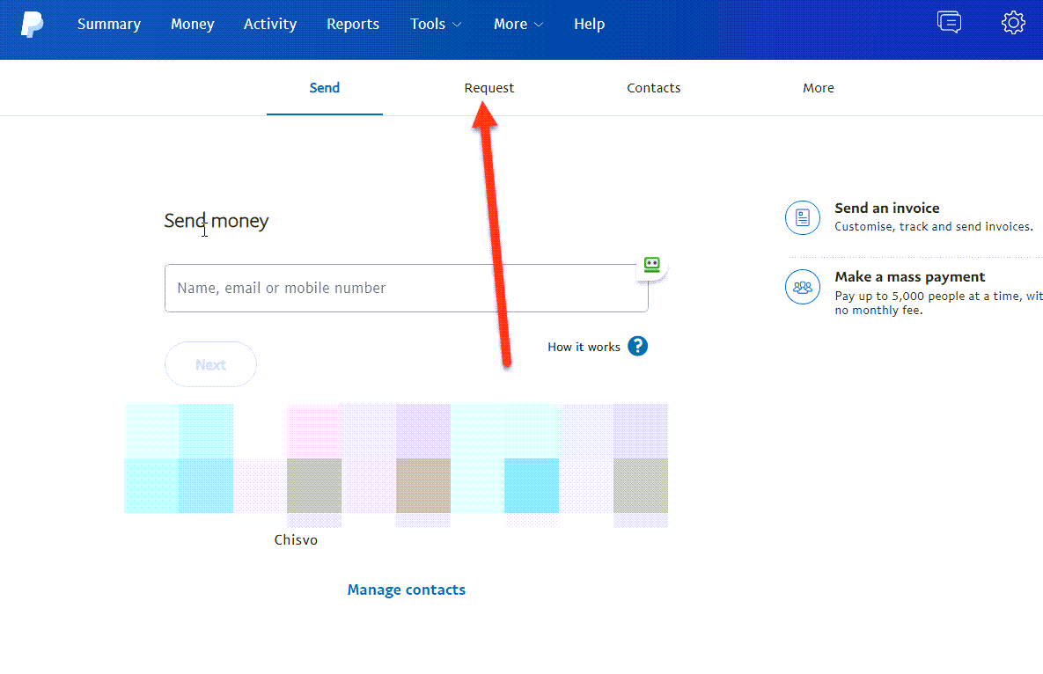
Task: Open the More tab beside Contacts
Action: coord(819,88)
